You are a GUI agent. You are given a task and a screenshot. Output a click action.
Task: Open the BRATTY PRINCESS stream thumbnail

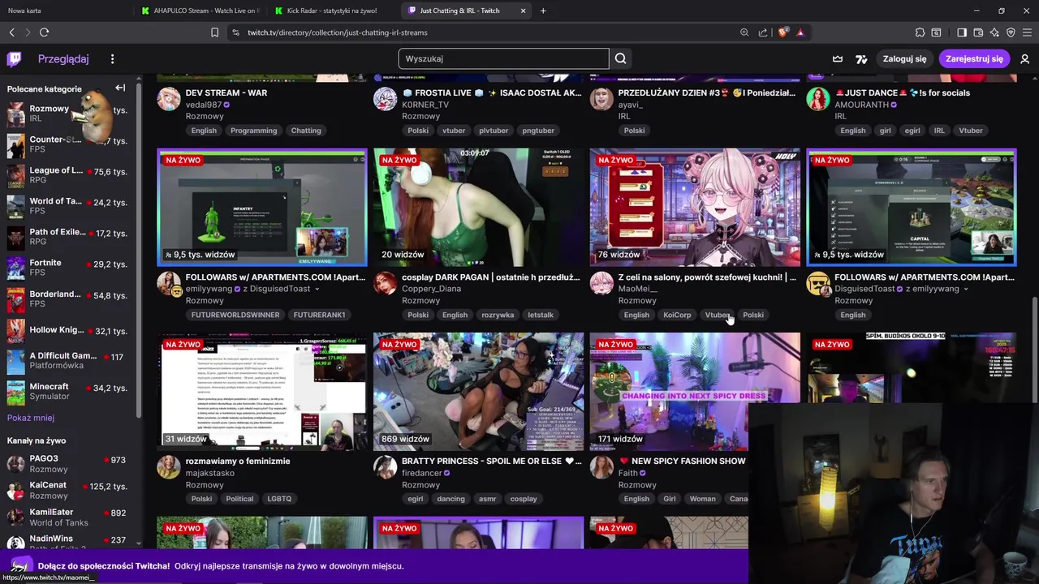coord(478,391)
